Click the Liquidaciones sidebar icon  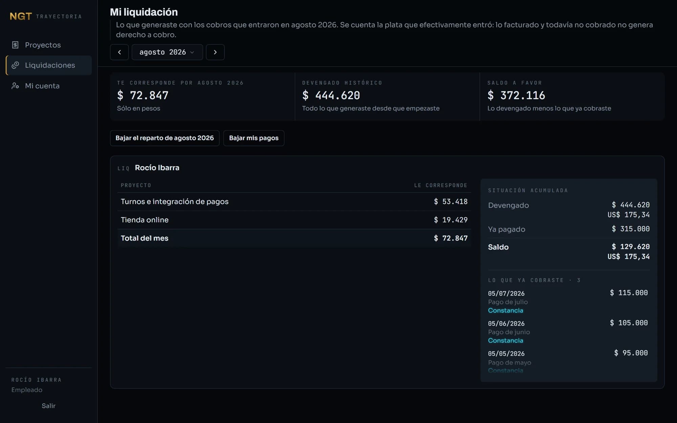click(15, 65)
